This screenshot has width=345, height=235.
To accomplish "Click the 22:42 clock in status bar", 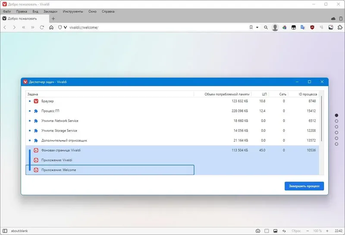I will click(x=339, y=231).
